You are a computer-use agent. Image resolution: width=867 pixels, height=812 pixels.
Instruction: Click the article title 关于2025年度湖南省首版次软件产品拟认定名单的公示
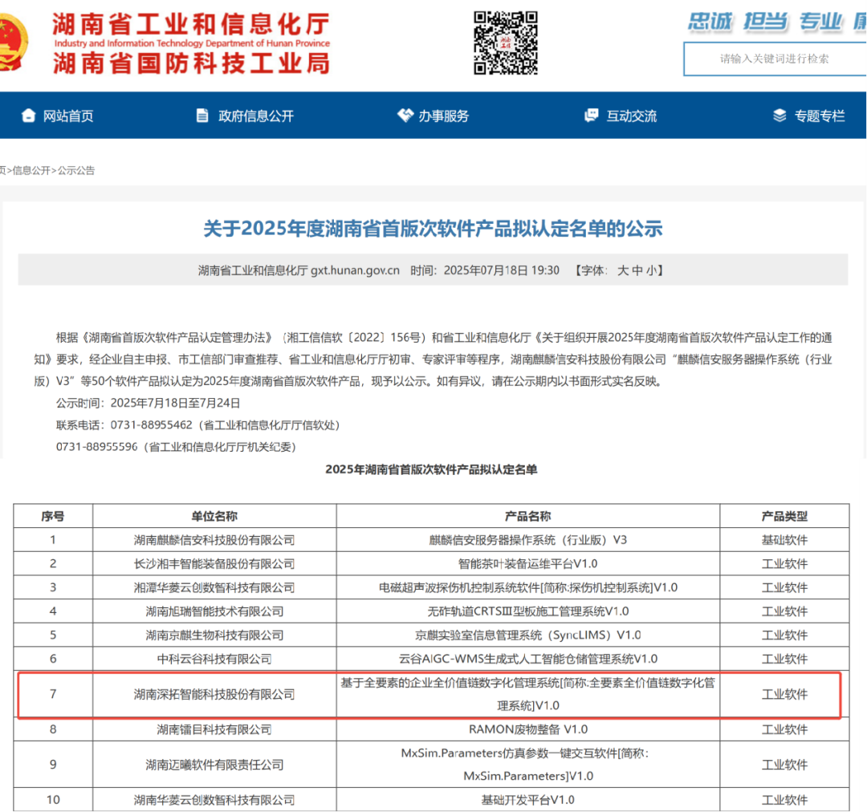(x=433, y=229)
